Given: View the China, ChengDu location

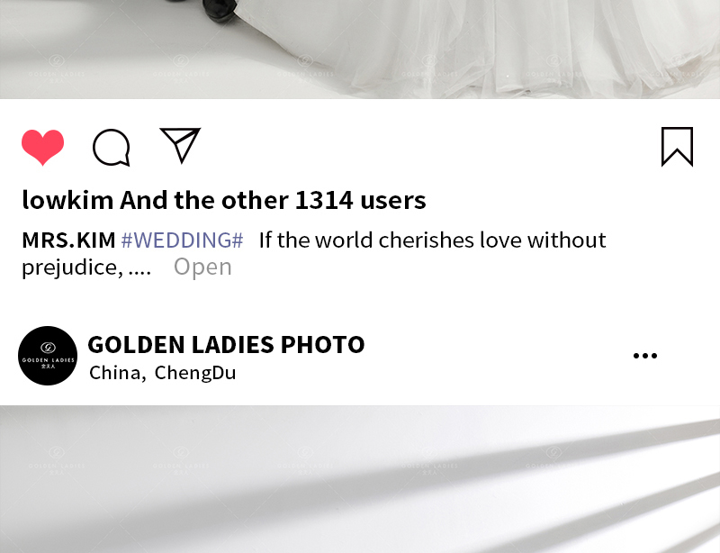Looking at the screenshot, I should pyautogui.click(x=163, y=373).
